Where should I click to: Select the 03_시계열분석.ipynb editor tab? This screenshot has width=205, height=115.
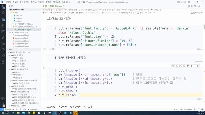click(x=53, y=6)
